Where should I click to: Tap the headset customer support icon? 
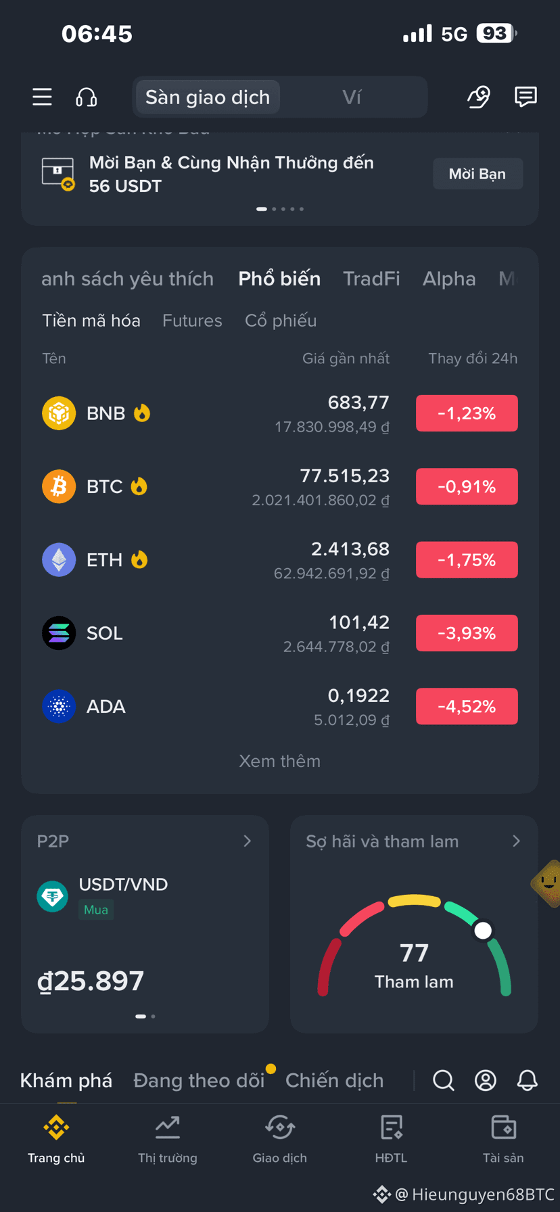tap(87, 97)
